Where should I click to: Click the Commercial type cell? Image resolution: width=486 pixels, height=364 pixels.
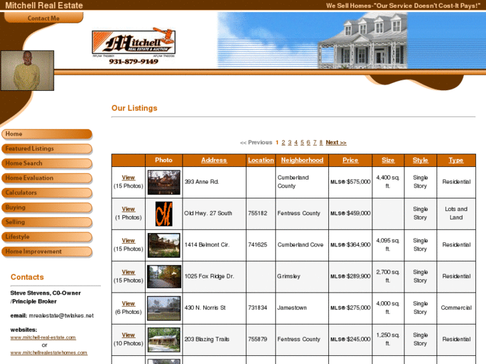pos(456,308)
